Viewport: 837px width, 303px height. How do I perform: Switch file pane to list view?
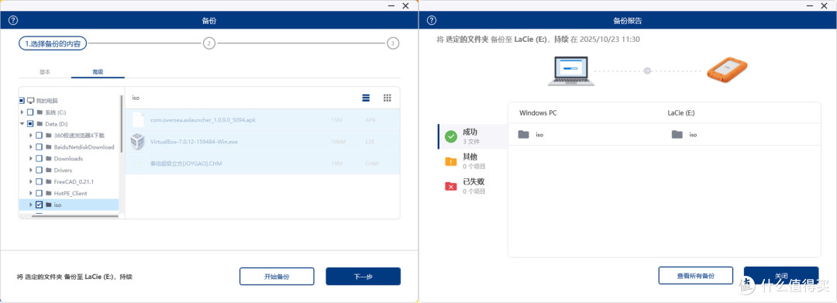pyautogui.click(x=366, y=98)
